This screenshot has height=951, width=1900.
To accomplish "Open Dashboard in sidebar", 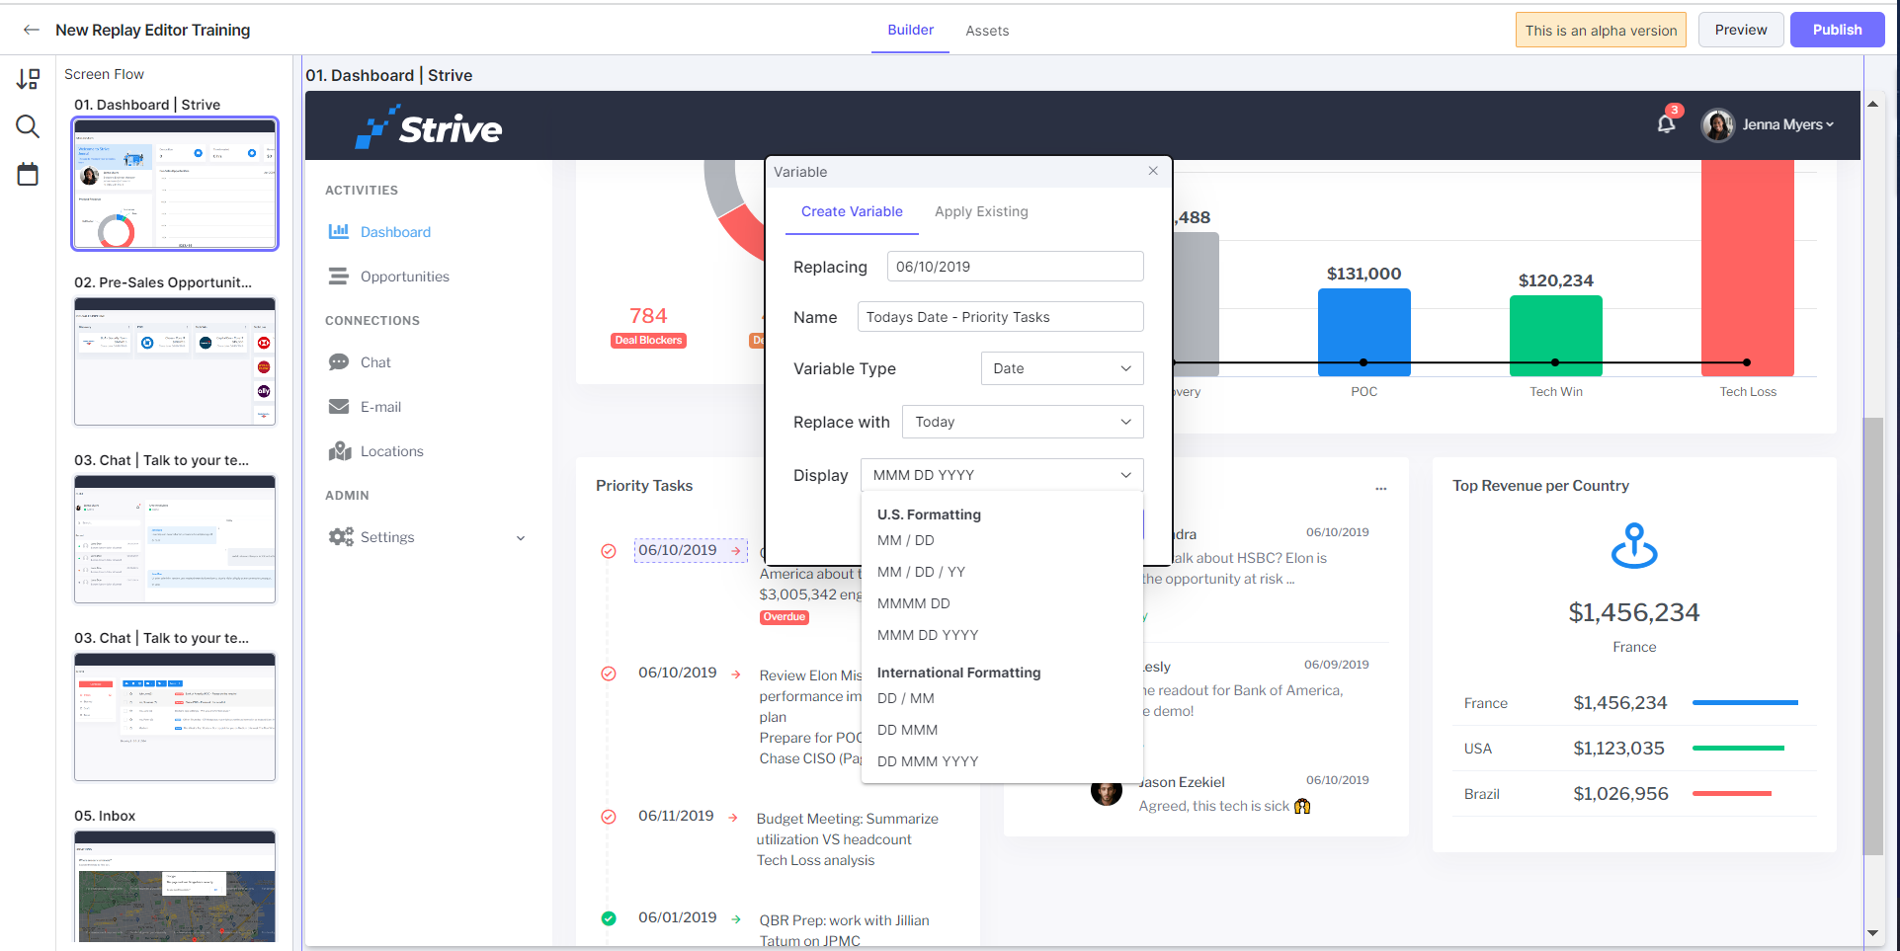I will coord(395,232).
